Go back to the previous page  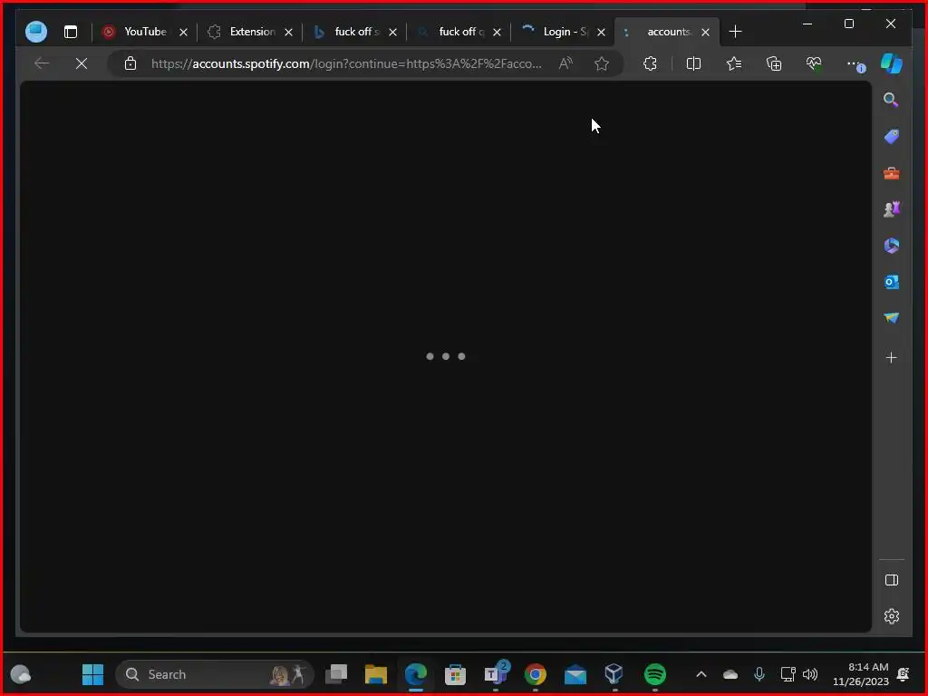[42, 63]
